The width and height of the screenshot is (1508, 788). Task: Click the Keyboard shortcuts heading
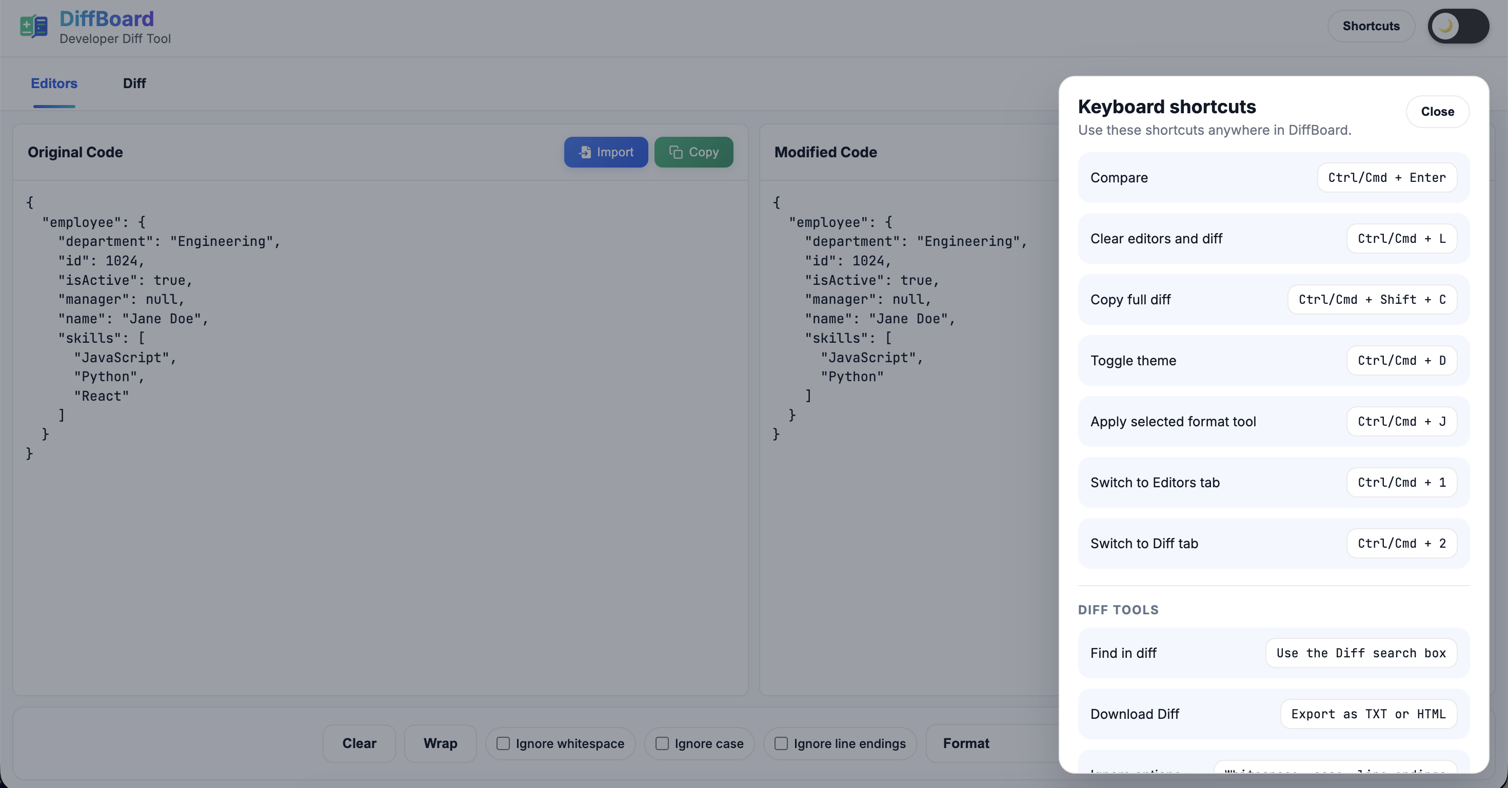tap(1167, 107)
